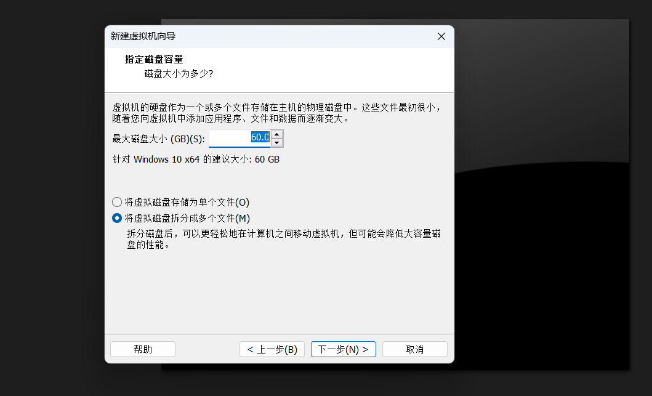Cancel the wizard with 取消 button

(x=415, y=349)
